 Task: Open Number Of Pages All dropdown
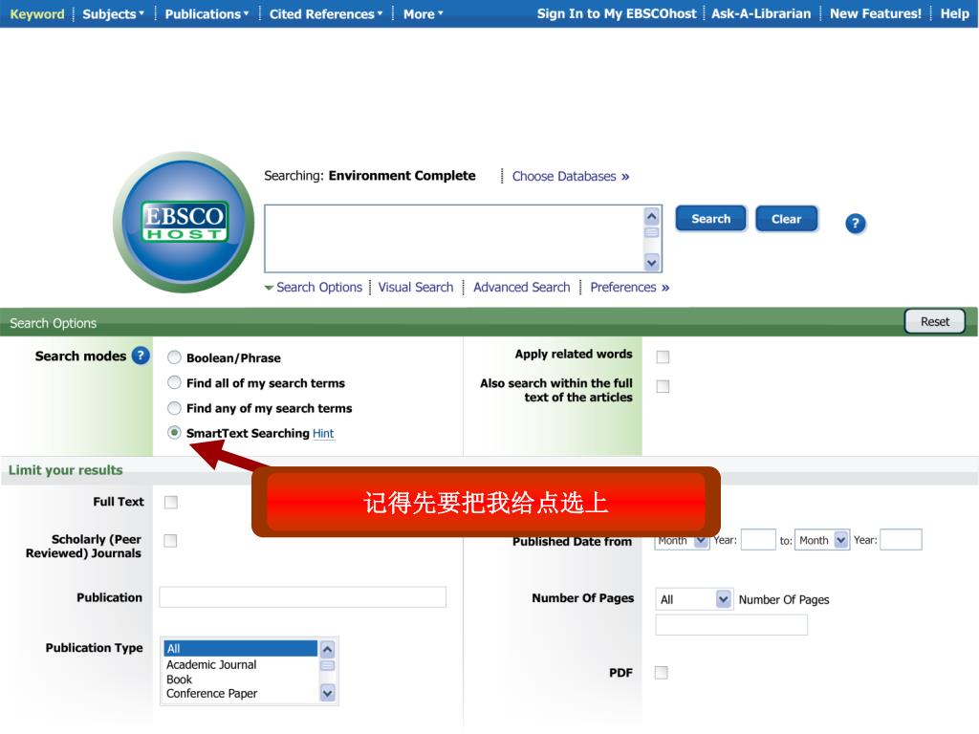click(x=693, y=599)
